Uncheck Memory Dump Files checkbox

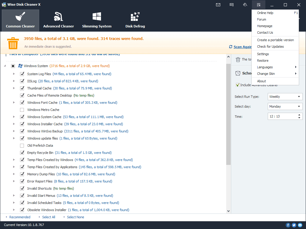(x=22, y=174)
